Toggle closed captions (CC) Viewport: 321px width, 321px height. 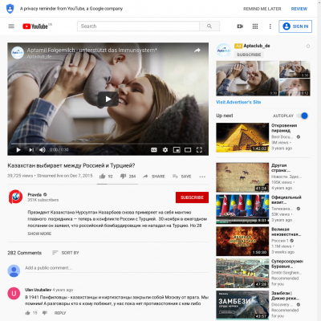[154, 150]
